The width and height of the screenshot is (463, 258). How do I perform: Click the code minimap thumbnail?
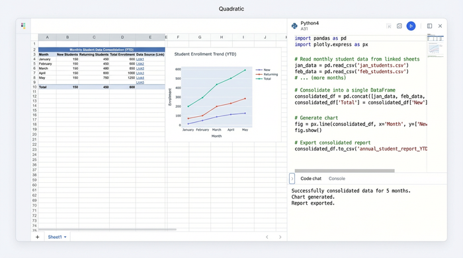click(x=435, y=46)
